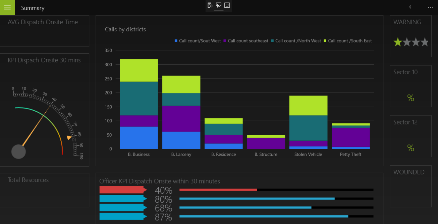
Task: Enable the element selection cursor tool
Action: click(219, 5)
